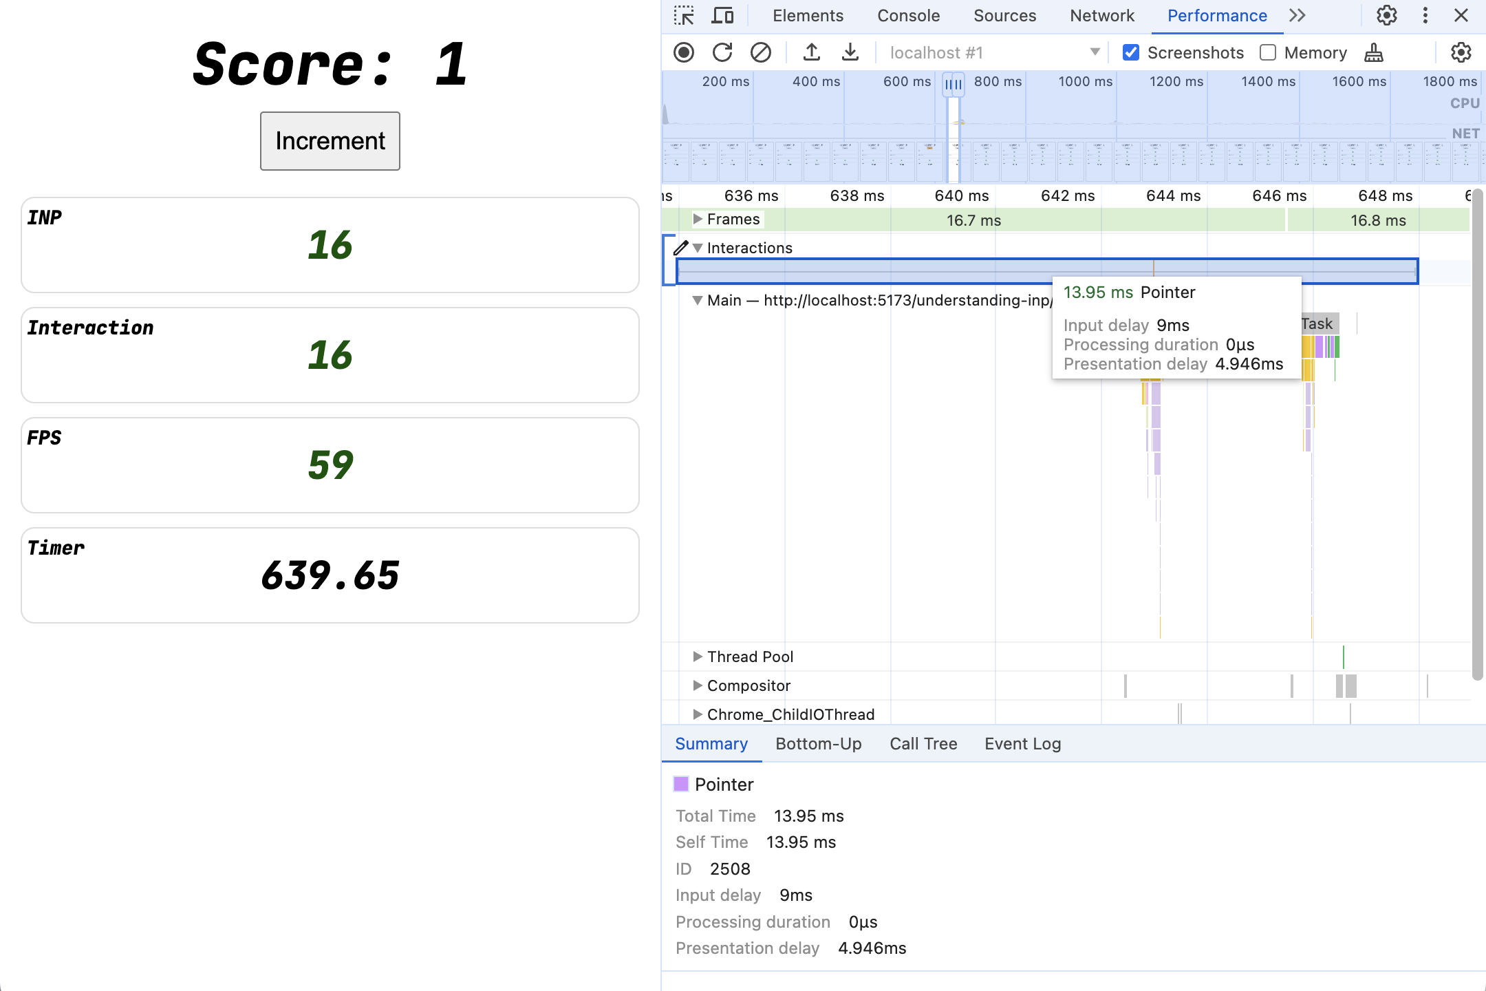Click the Increment button
The width and height of the screenshot is (1486, 991).
pyautogui.click(x=330, y=140)
